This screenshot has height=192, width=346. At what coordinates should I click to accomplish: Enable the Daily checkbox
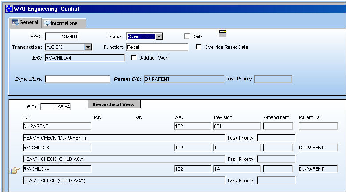pyautogui.click(x=187, y=36)
